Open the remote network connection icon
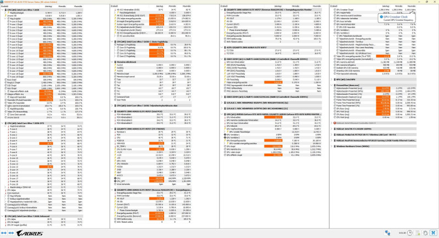Screen dimensions: 439x238 point(387,233)
